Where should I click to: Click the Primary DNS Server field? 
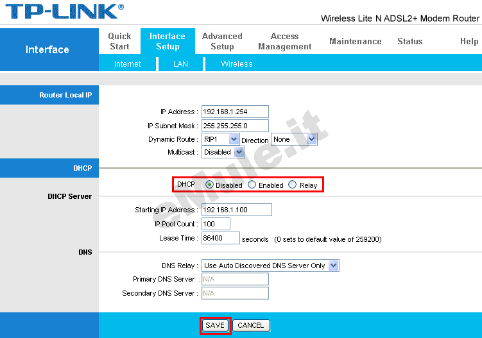[x=235, y=279]
